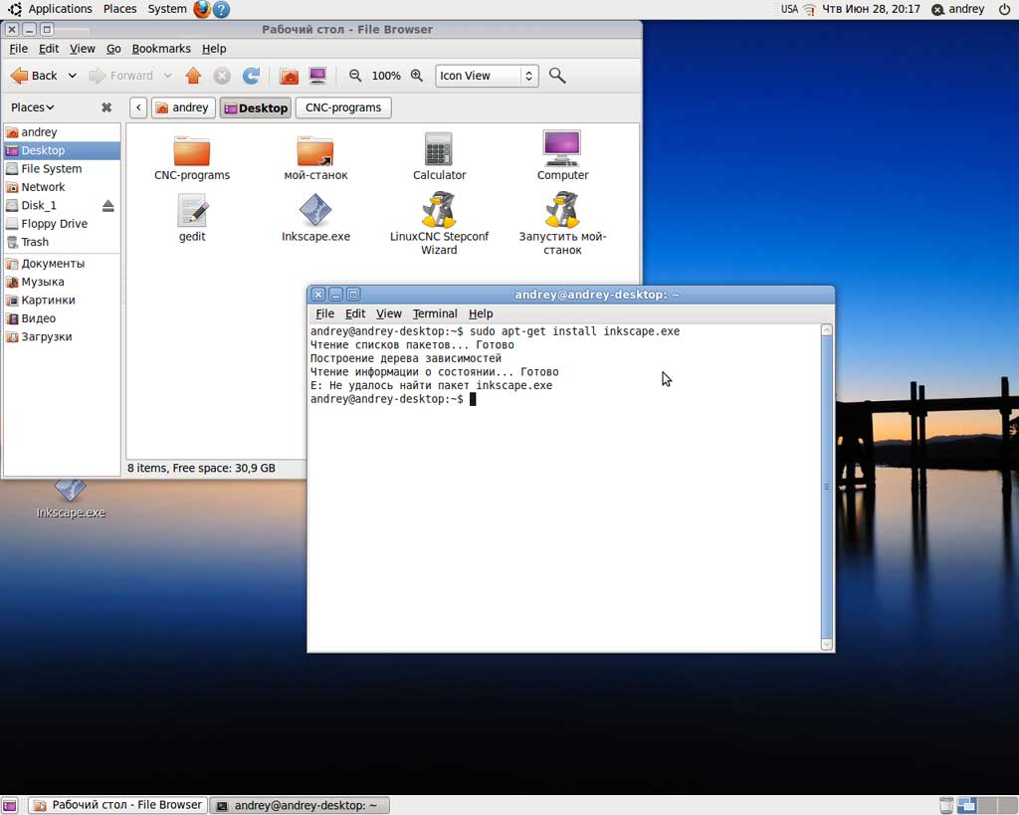Open the Help menu in File Browser
The image size is (1019, 815).
point(214,49)
